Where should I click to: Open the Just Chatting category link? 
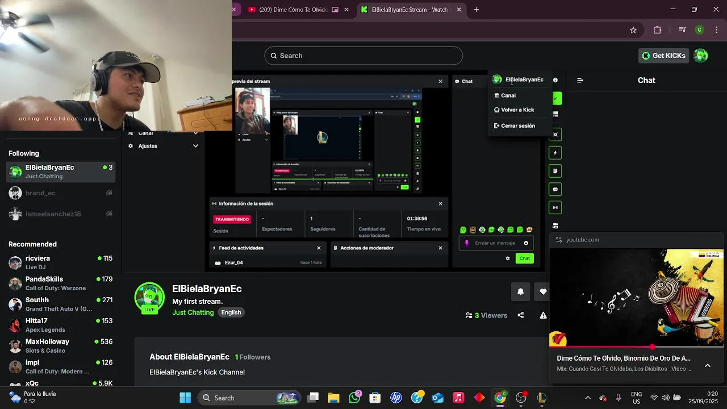(x=193, y=312)
